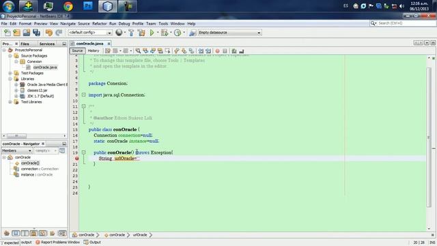This screenshot has height=246, width=437.
Task: Click the Stop Macro Recording icon
Action: (x=225, y=51)
